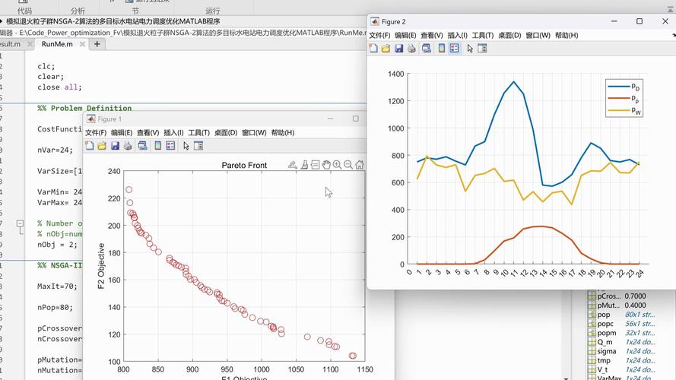
Task: Toggle zoom in tool on Pareto Front axes
Action: [337, 165]
